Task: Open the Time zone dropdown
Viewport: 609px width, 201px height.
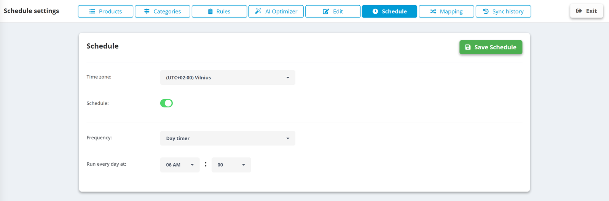Action: pos(228,78)
